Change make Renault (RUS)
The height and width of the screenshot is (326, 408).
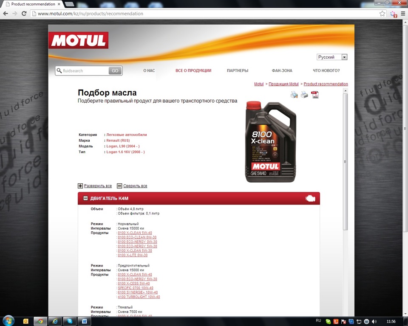point(118,141)
